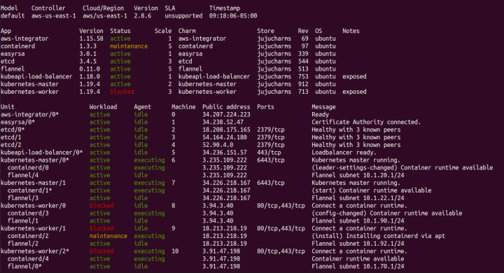Click the 'executing' agent status of kubernetes-master/0
The height and width of the screenshot is (273, 504).
(149, 160)
